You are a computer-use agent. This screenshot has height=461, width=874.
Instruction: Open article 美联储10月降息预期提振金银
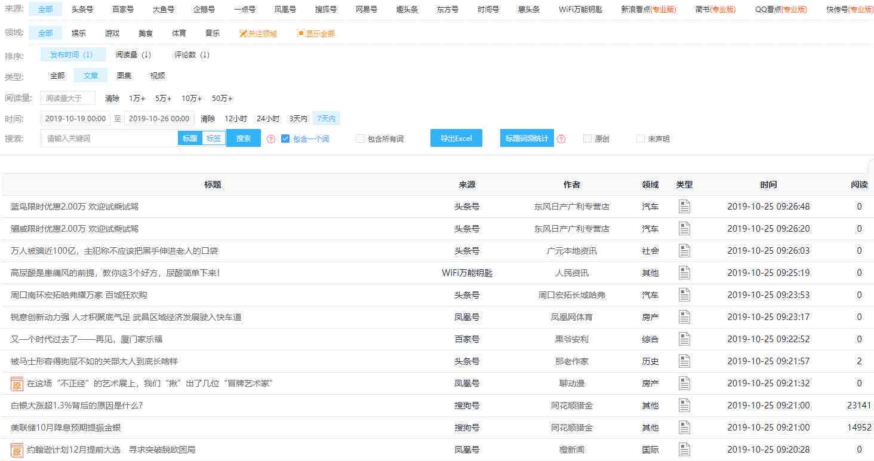point(66,428)
